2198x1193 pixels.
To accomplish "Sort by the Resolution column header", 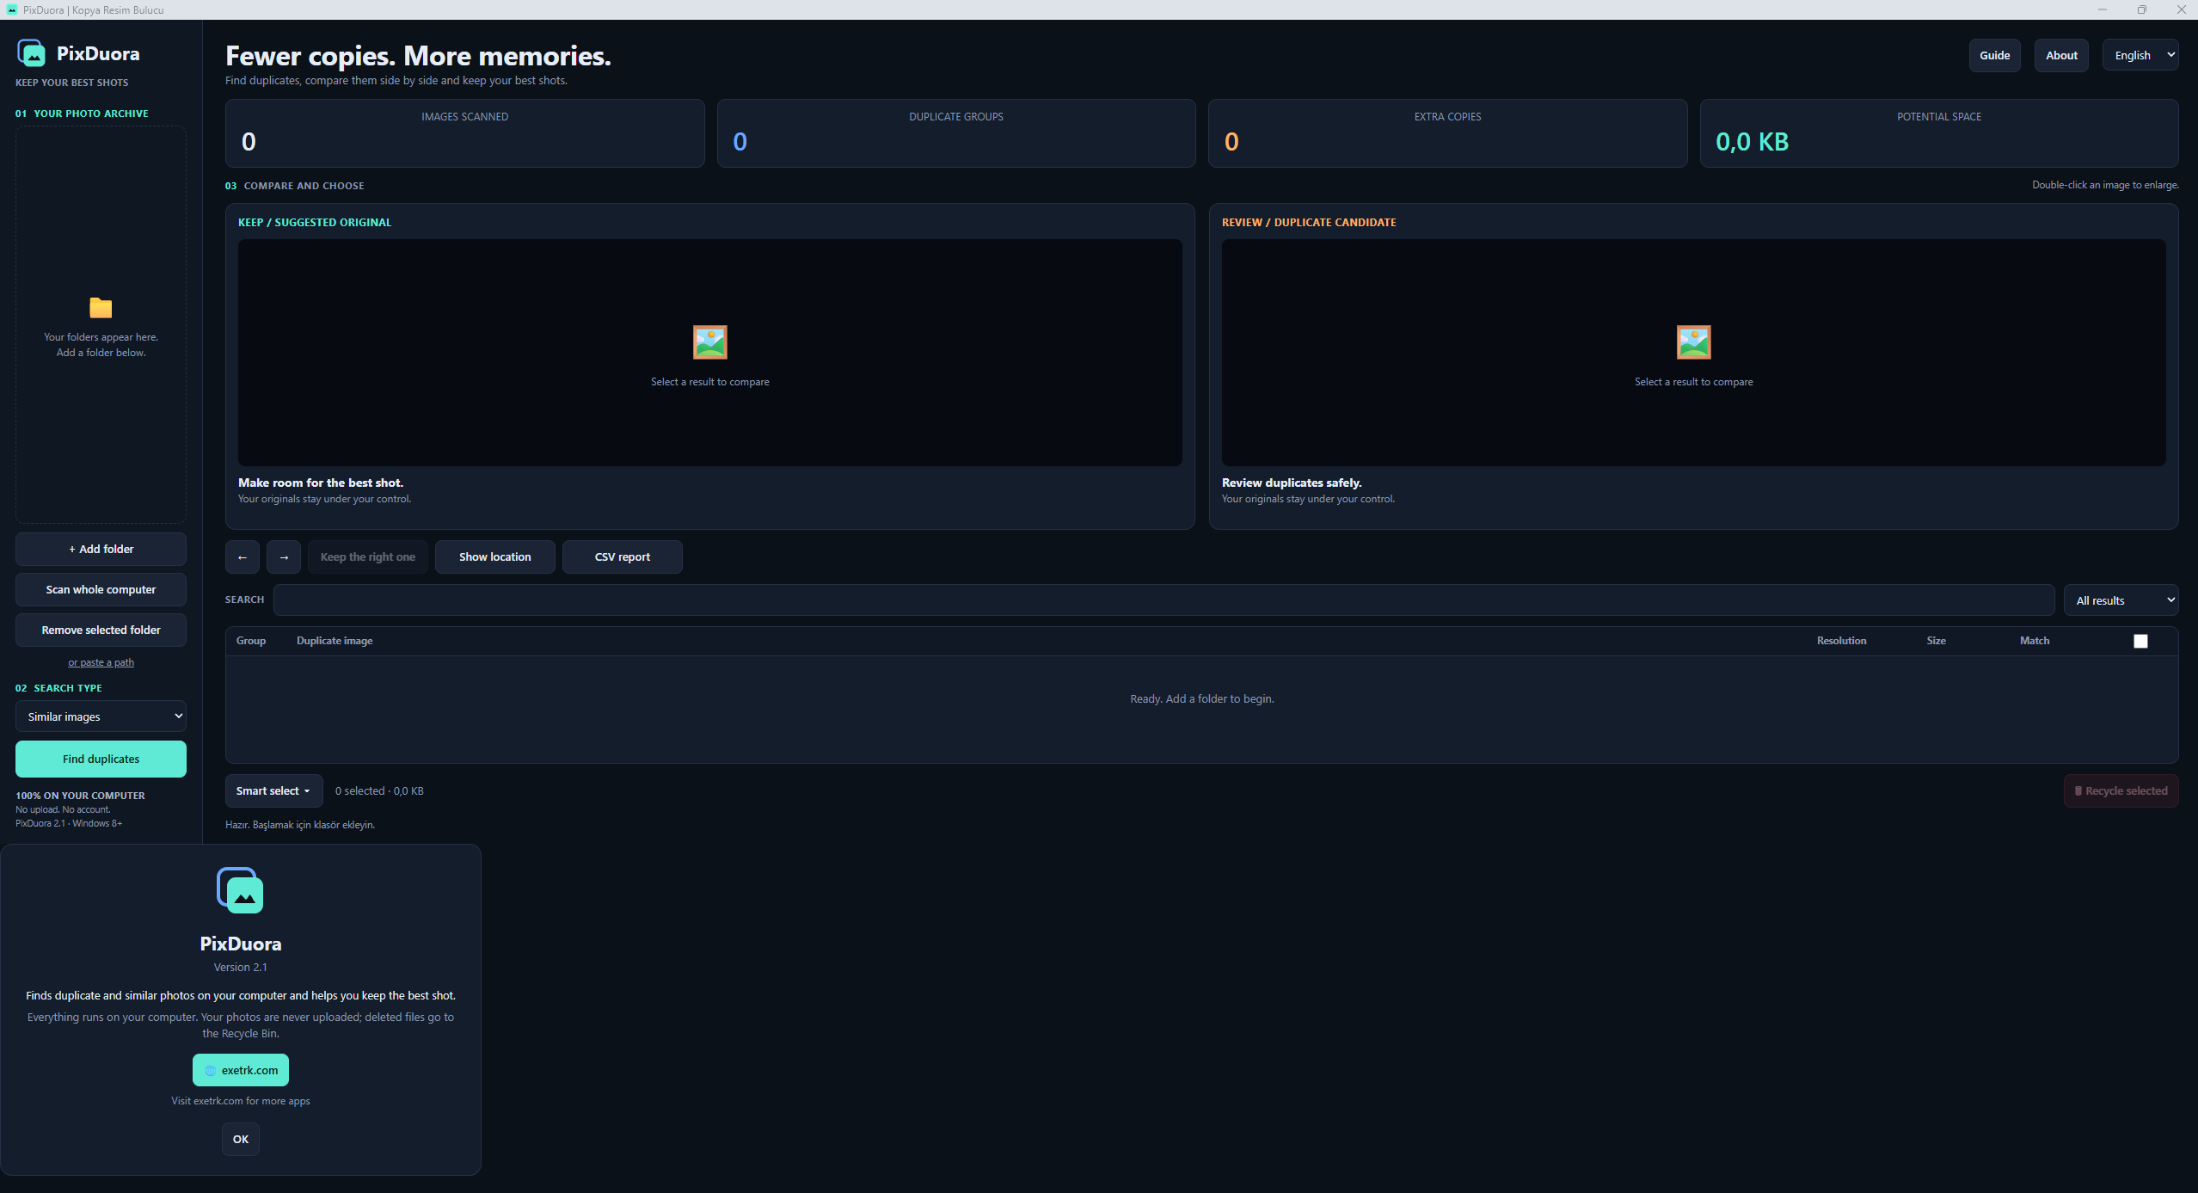I will click(1842, 641).
